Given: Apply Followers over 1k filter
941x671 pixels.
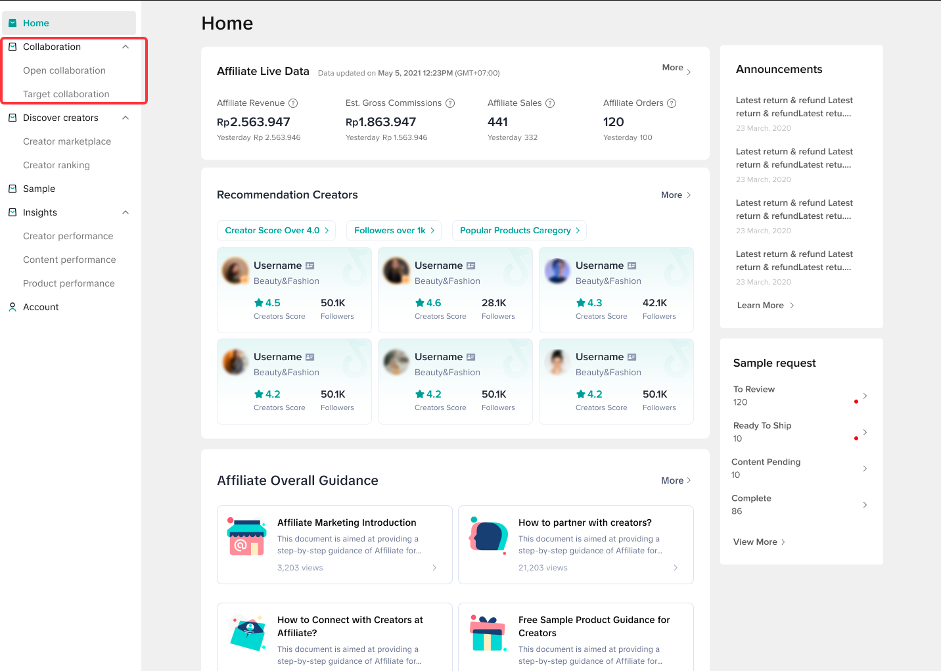Looking at the screenshot, I should coord(394,231).
